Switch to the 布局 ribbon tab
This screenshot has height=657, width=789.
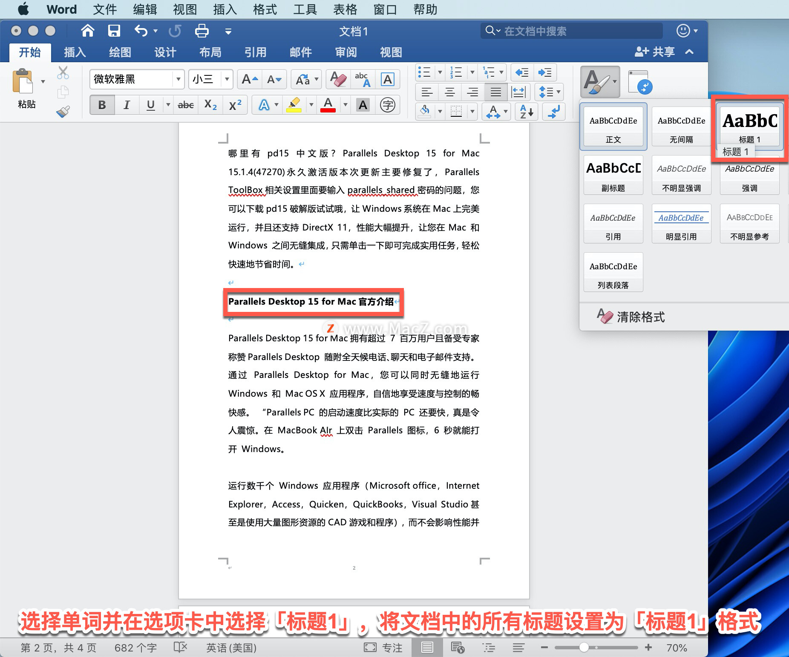[210, 52]
